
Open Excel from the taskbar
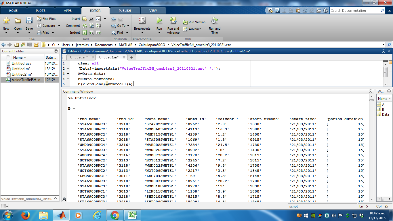(x=132, y=215)
